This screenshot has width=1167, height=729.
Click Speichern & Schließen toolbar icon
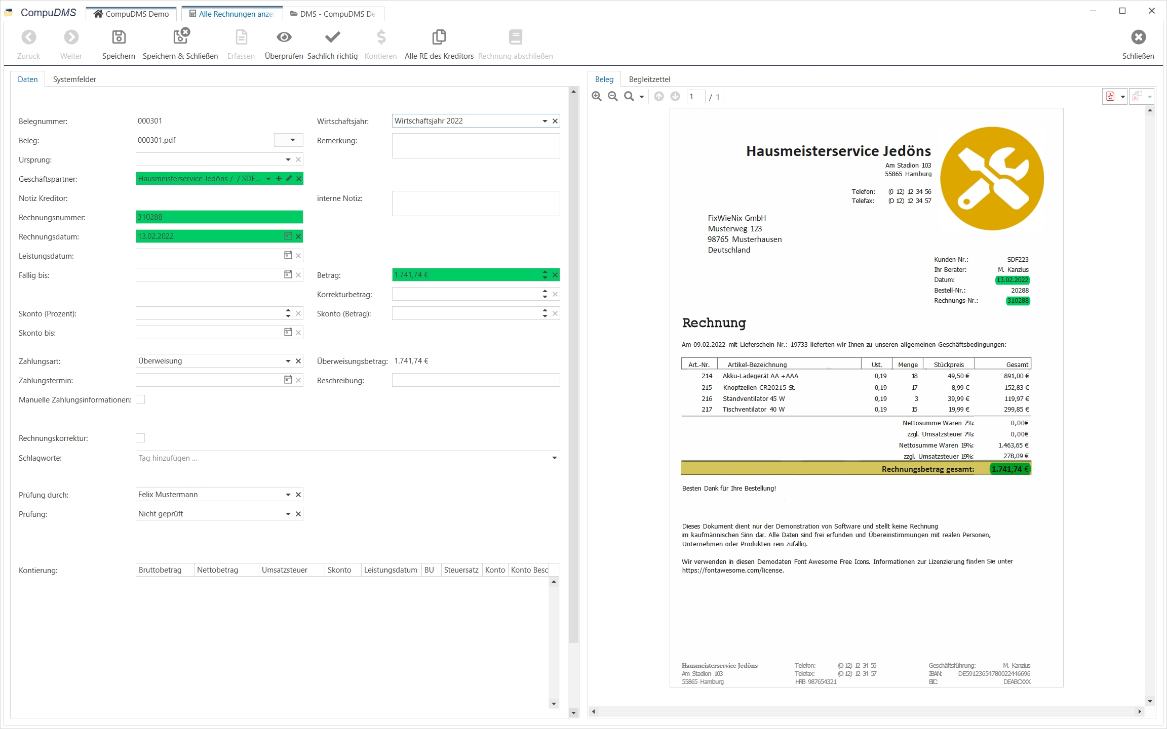point(180,37)
